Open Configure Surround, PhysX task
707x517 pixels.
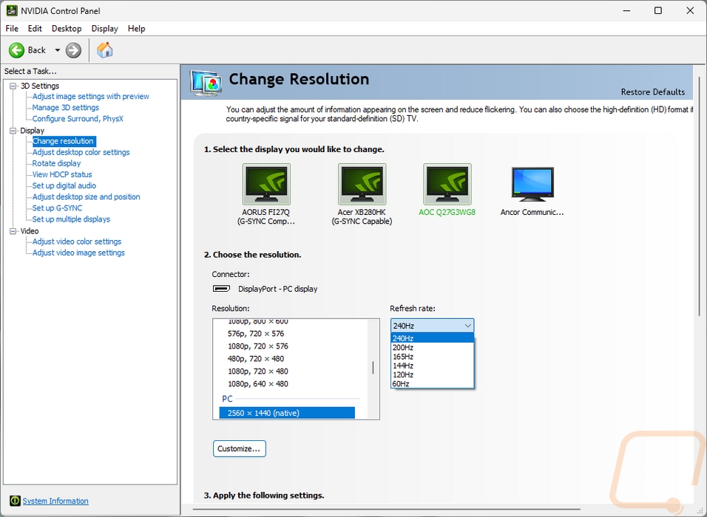(78, 119)
